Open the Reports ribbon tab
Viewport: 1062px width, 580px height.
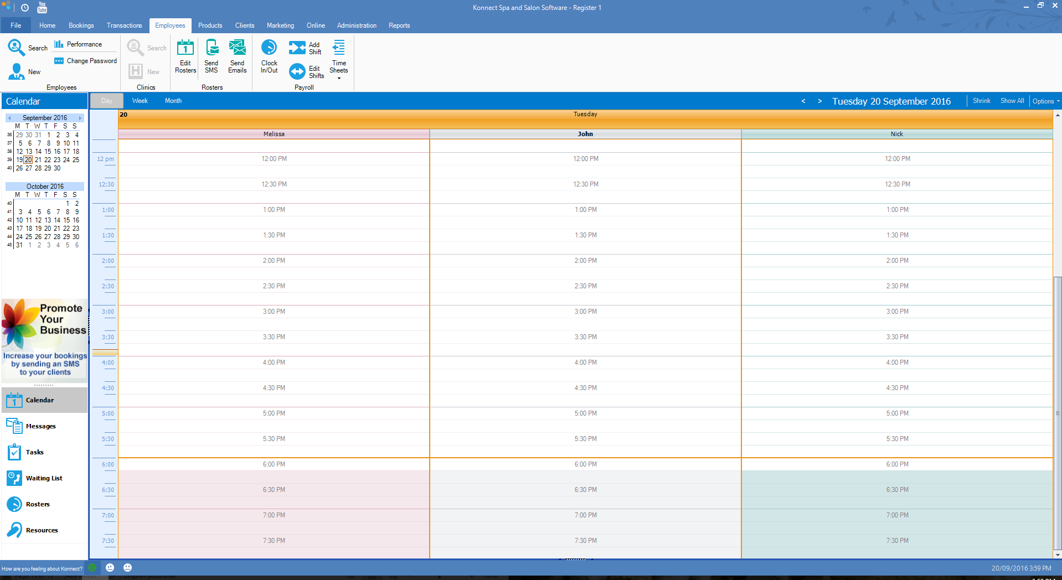click(x=399, y=25)
